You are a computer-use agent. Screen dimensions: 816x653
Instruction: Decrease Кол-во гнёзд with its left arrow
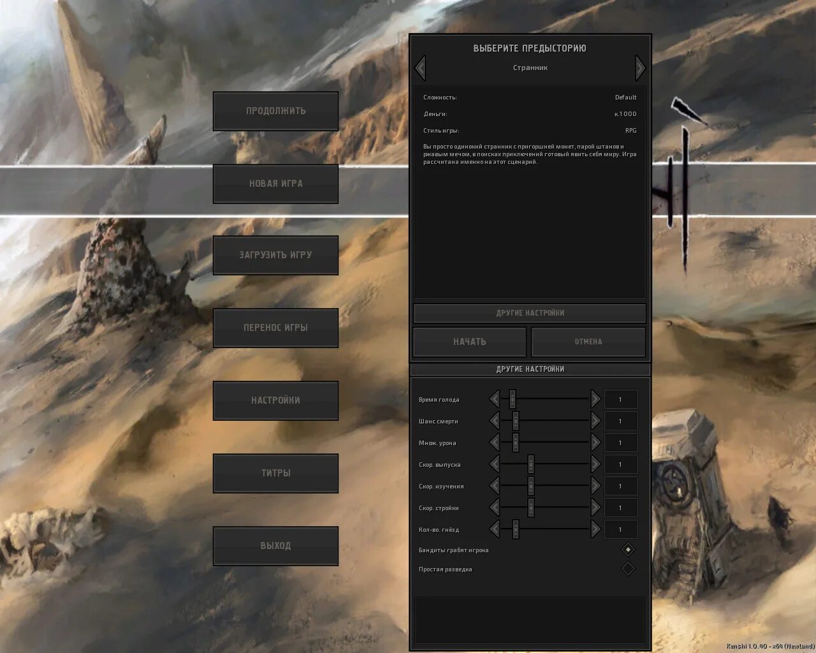495,529
